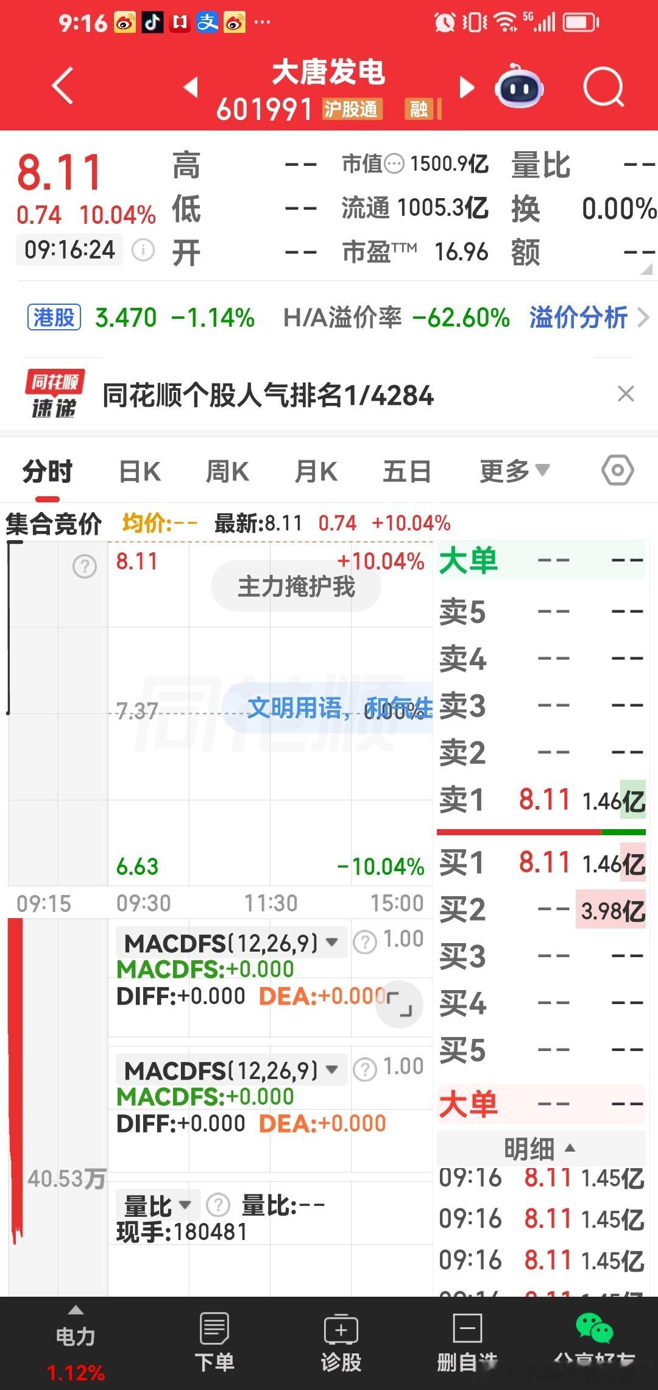Viewport: 658px width, 1390px height.
Task: Tap the 融 margin badge
Action: point(419,109)
